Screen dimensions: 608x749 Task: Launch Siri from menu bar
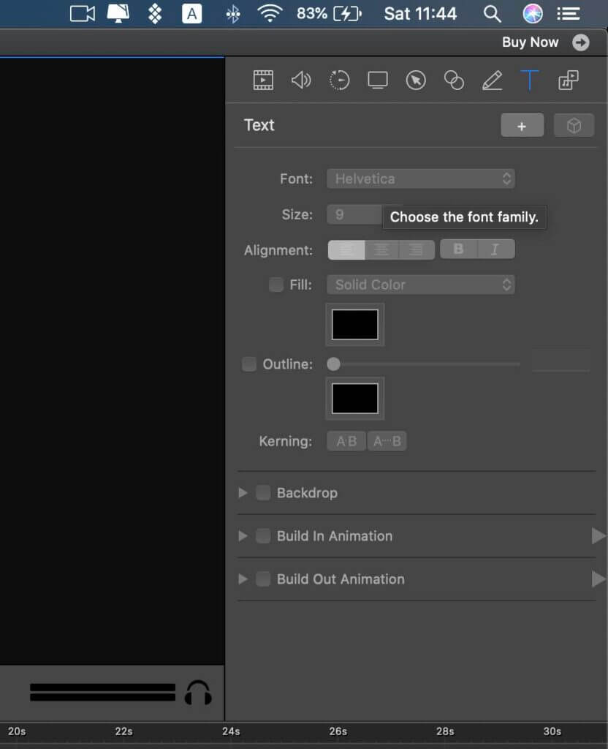click(x=533, y=13)
